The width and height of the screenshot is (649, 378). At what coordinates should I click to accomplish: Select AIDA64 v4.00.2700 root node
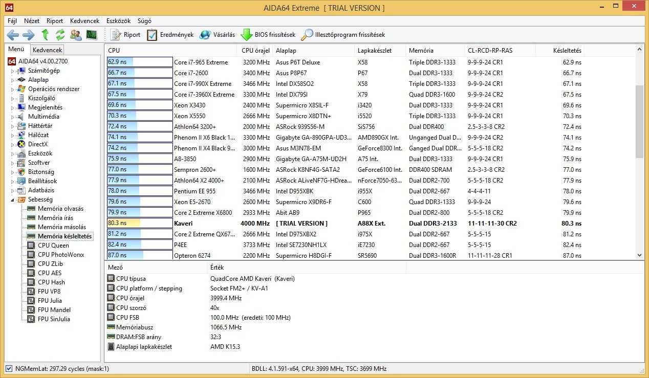click(42, 61)
